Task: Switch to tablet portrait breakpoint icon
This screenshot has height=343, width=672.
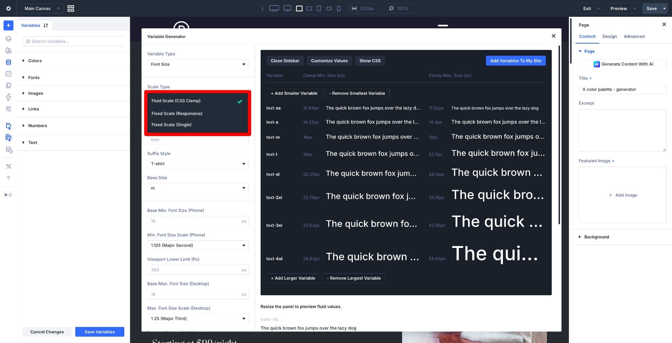Action: point(319,8)
